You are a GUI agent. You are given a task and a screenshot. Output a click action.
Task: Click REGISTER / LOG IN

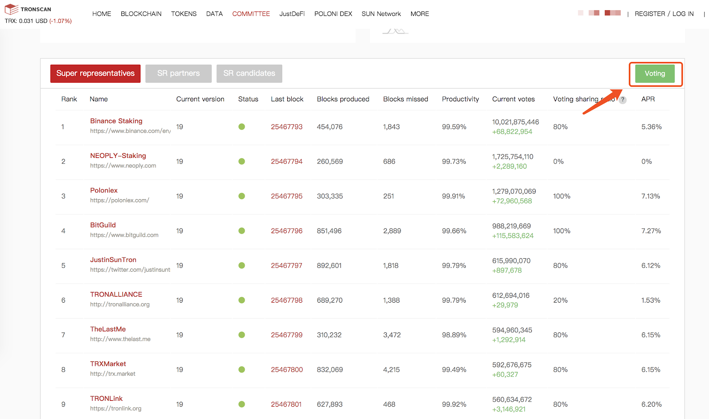click(664, 14)
